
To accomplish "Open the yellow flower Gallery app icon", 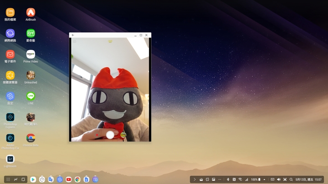I will [x=10, y=75].
